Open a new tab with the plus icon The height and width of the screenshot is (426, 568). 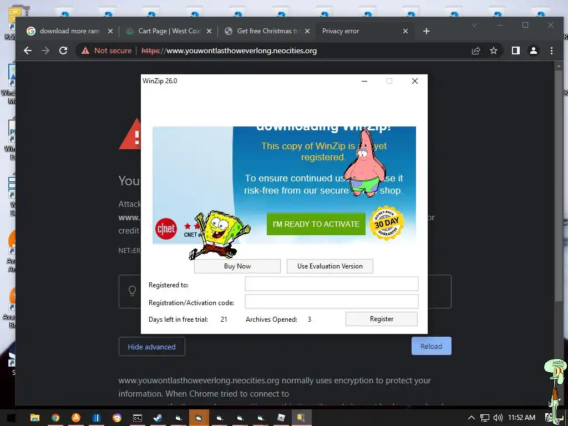[x=427, y=31]
